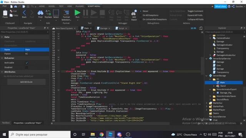Close the Main script tab
This screenshot has height=138, width=246.
tap(91, 28)
